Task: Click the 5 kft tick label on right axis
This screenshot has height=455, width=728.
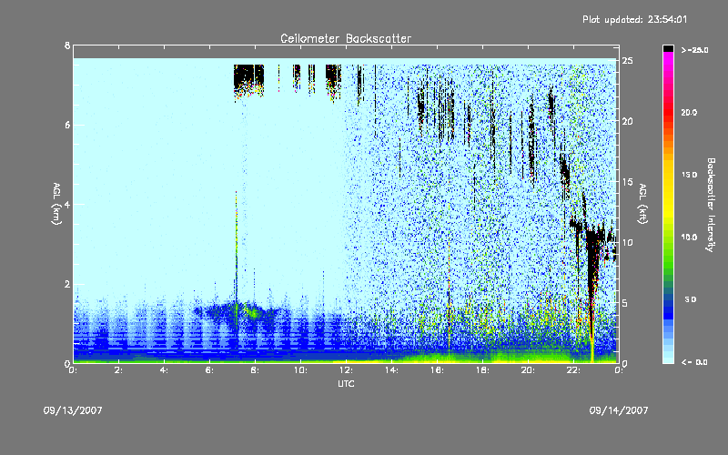Action: pyautogui.click(x=624, y=303)
